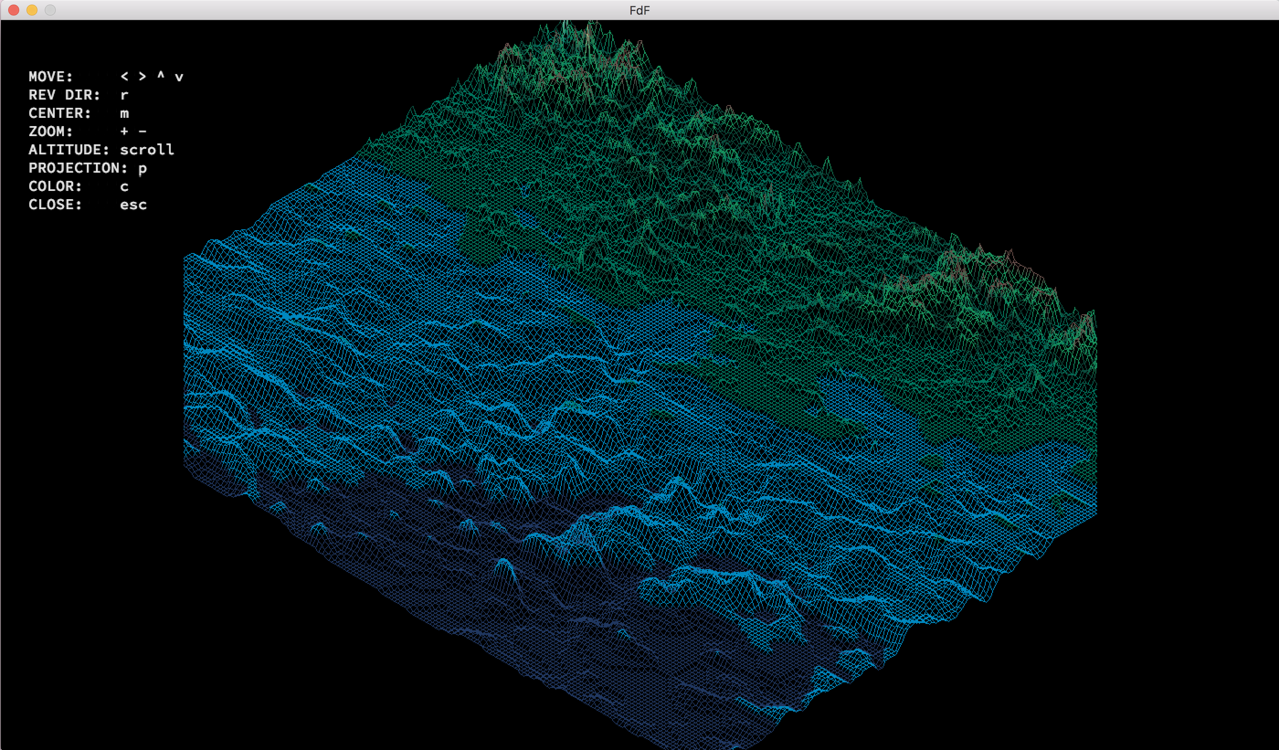This screenshot has height=750, width=1279.
Task: Click the 'esc' text beside CLOSE
Action: (x=133, y=205)
